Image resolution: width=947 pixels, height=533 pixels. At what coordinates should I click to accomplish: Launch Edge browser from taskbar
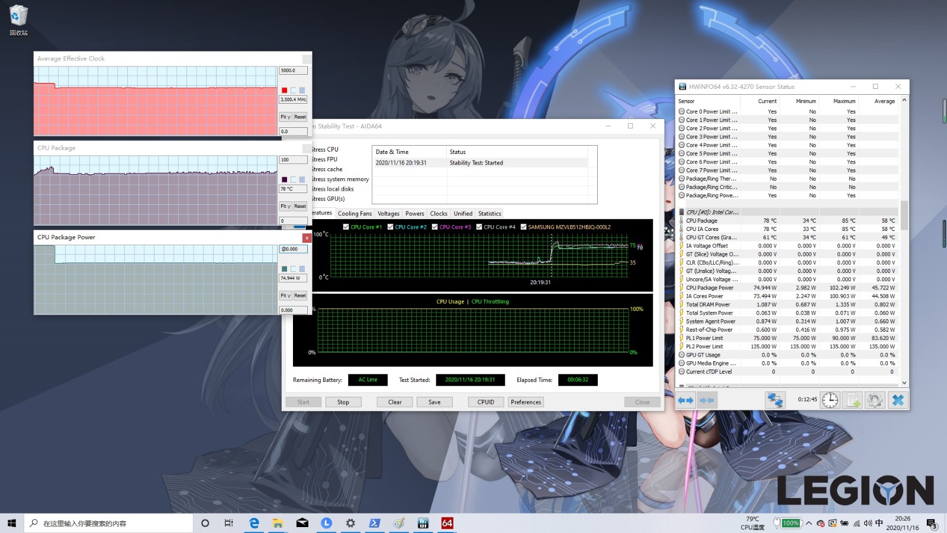254,523
